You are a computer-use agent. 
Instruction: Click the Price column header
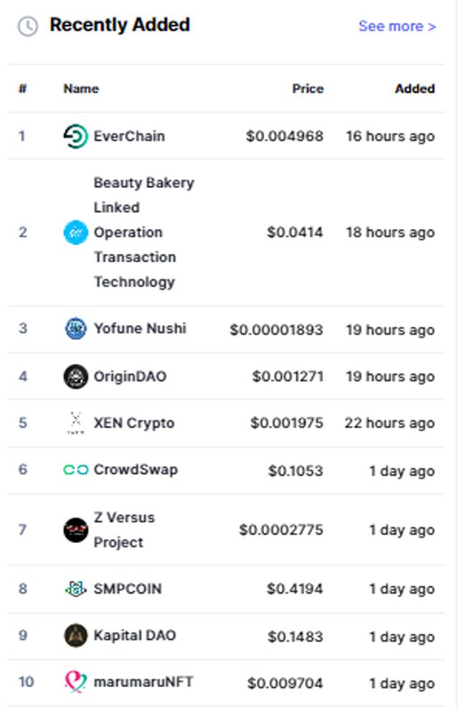coord(308,89)
